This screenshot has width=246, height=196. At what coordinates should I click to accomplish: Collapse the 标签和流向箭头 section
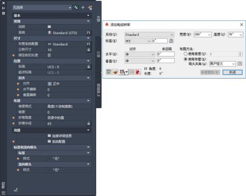(x=88, y=147)
